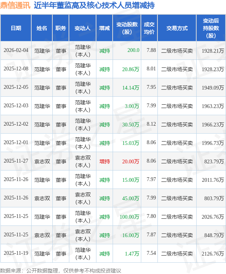226x274 pixels.
Task: Select the date cell 2025-12-03
Action: click(x=16, y=105)
